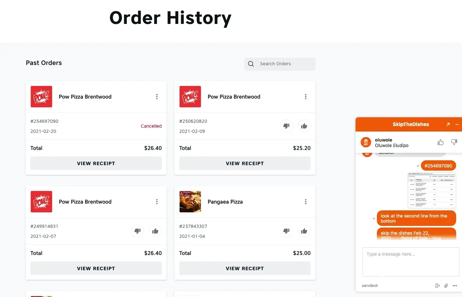This screenshot has width=462, height=297.
Task: Thumbs up order #249914831
Action: tap(155, 231)
